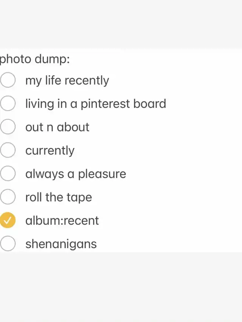The height and width of the screenshot is (322, 242).
Task: Click the white checkmark inside the yellow circle
Action: pos(8,221)
